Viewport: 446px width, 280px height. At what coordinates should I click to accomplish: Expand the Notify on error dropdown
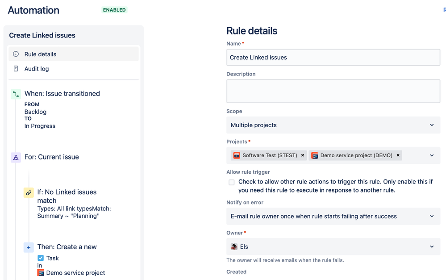pos(333,216)
